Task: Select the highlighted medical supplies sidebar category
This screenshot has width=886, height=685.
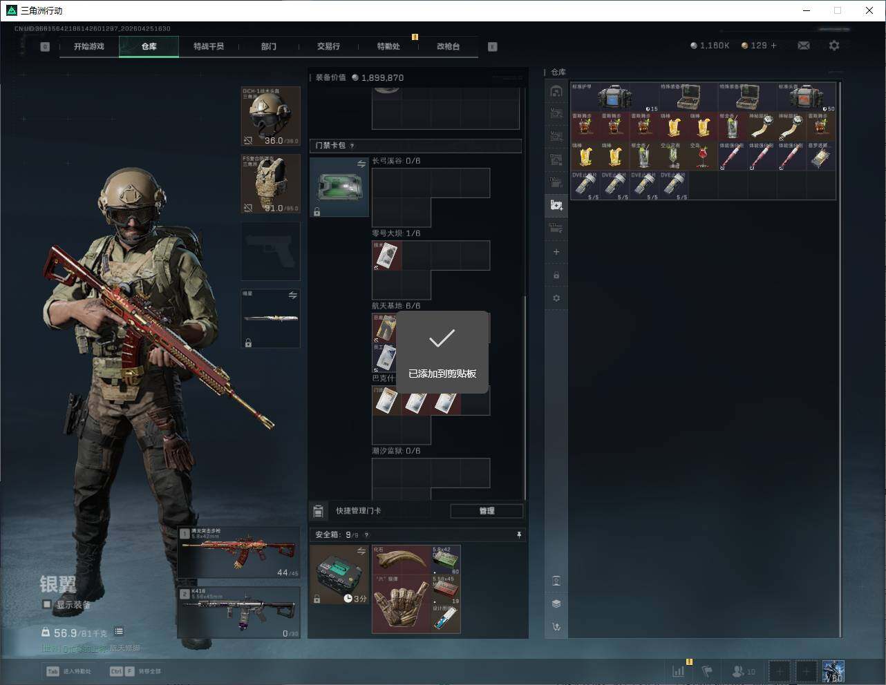Action: click(556, 204)
